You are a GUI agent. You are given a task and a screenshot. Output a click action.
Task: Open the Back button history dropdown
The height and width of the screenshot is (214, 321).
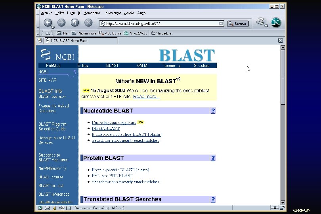click(53, 27)
